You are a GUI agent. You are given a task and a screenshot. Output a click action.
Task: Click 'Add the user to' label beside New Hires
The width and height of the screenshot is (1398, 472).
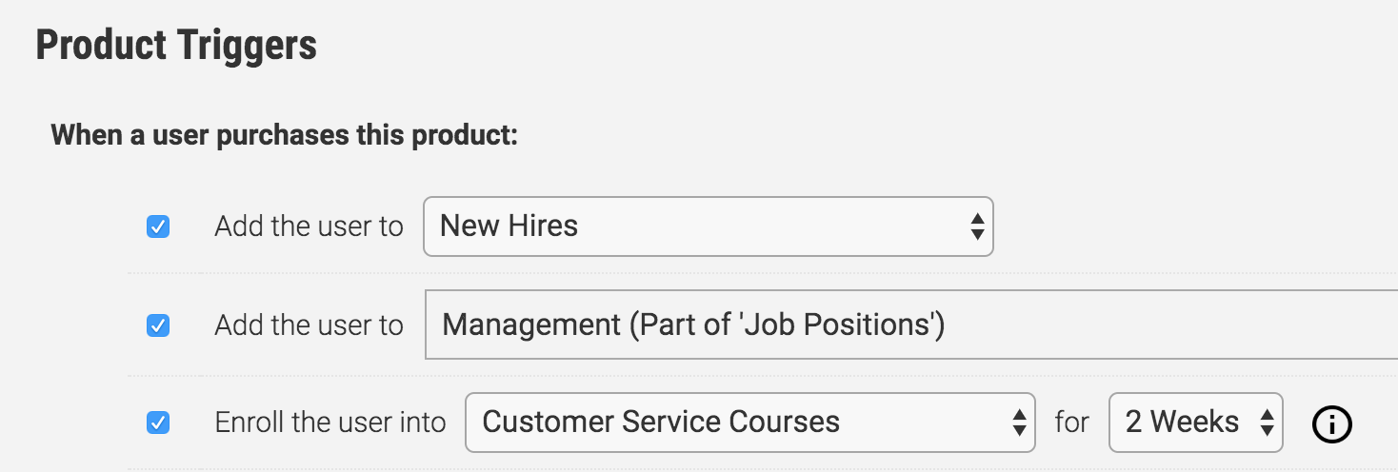point(309,226)
